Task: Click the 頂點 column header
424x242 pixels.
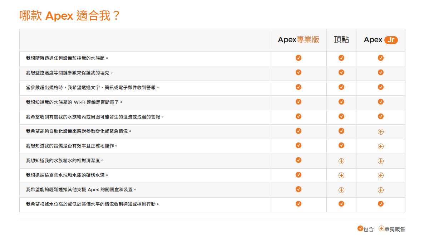Action: 341,40
